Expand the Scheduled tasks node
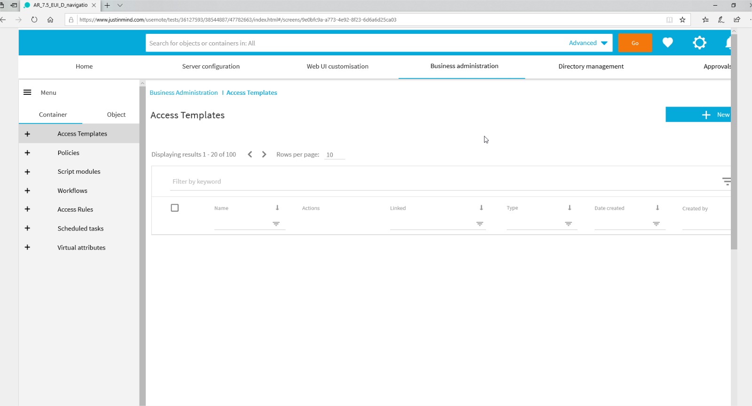 (27, 228)
